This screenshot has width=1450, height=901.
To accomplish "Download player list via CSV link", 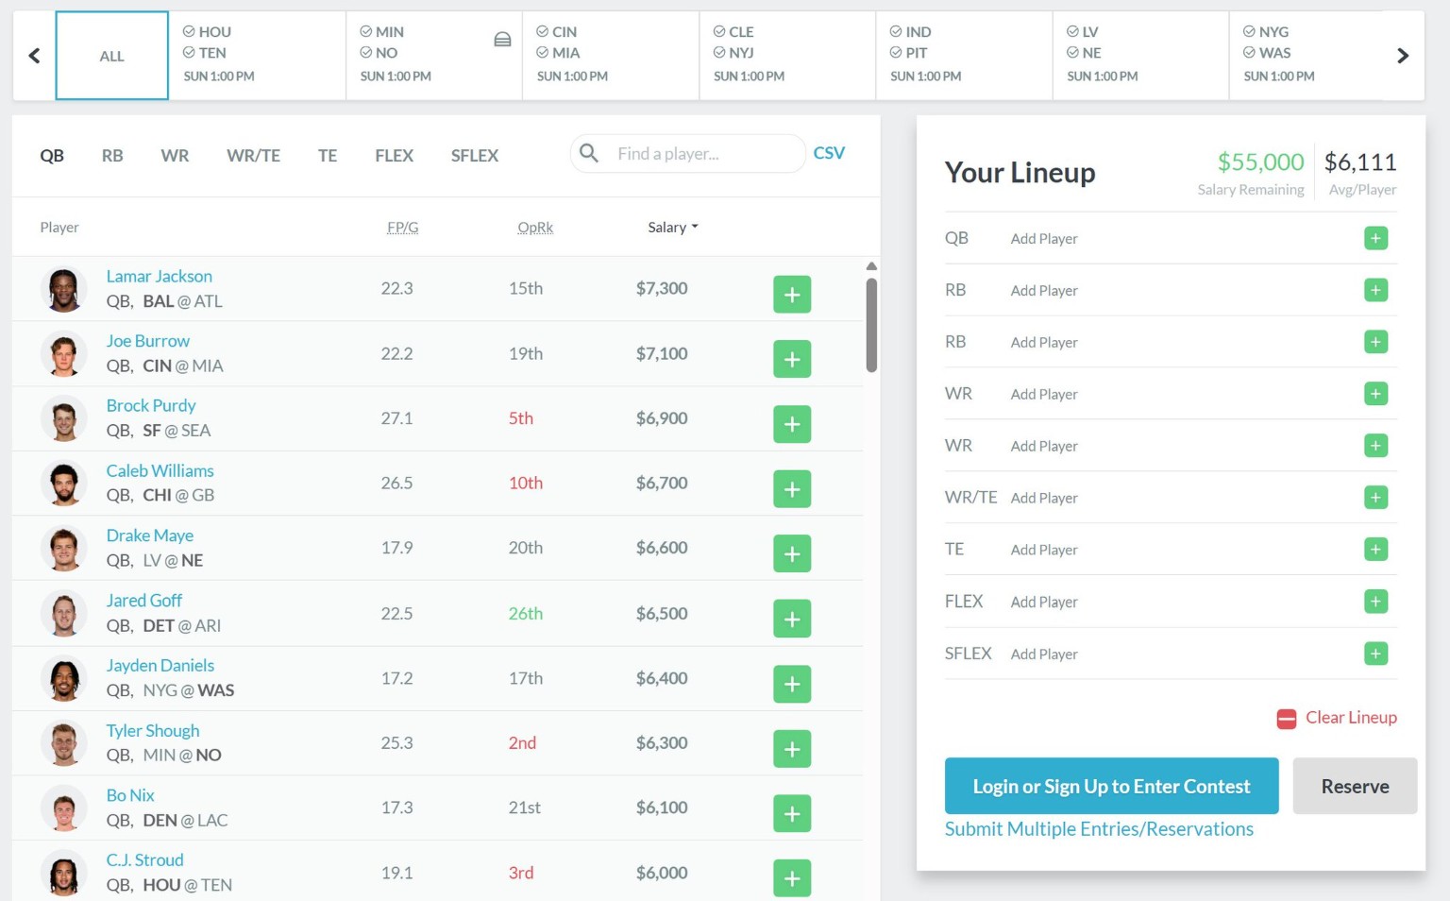I will click(829, 153).
